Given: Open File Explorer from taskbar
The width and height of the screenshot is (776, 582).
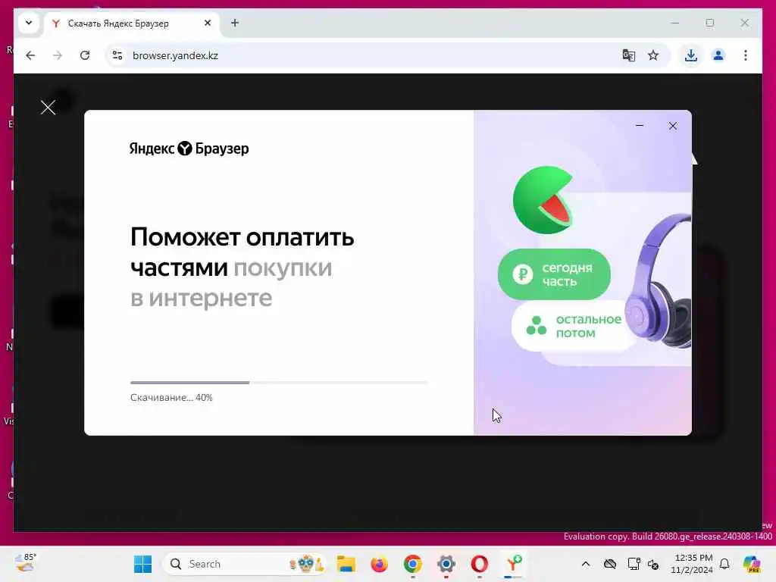Looking at the screenshot, I should [x=346, y=564].
